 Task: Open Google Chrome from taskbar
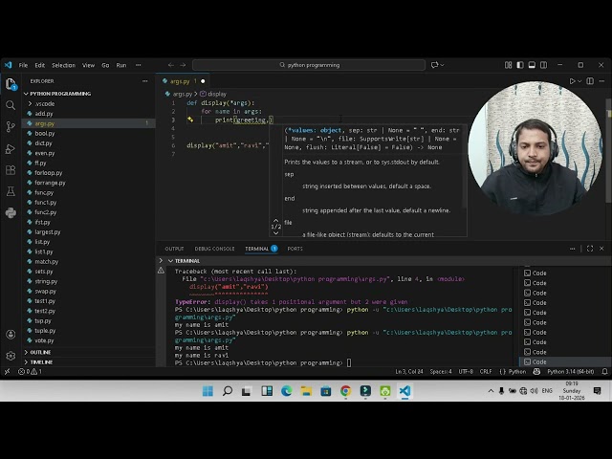(x=345, y=391)
